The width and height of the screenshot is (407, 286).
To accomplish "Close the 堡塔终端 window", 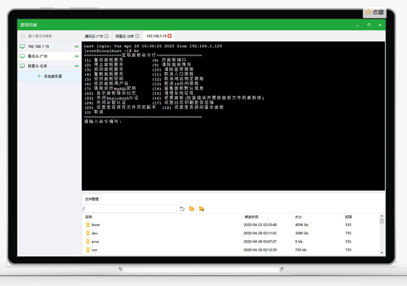I will tap(380, 25).
